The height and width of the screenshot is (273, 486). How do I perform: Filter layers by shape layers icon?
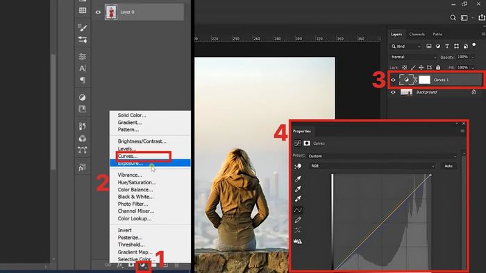(x=456, y=46)
